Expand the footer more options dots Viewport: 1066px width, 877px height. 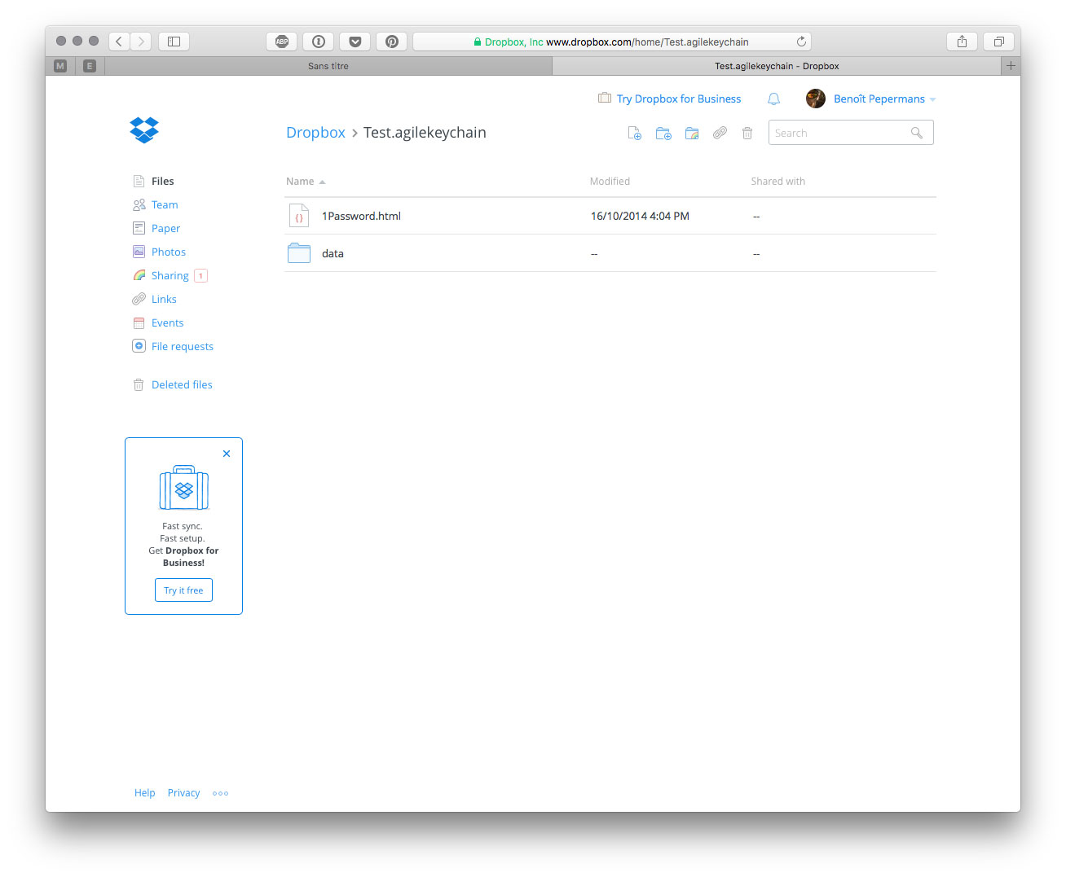pos(220,793)
